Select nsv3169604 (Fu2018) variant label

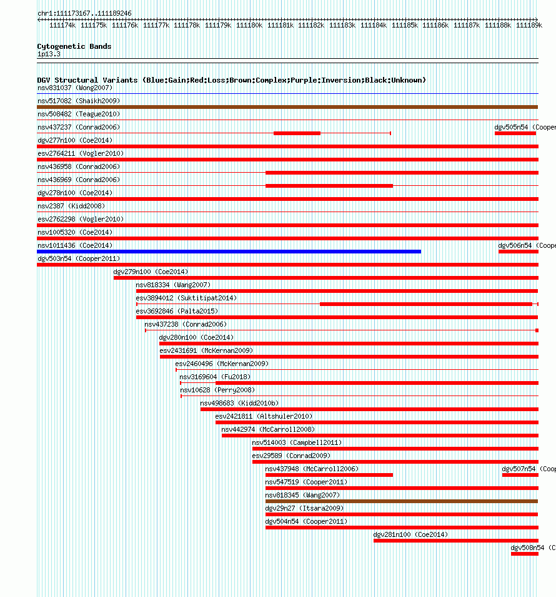click(215, 377)
